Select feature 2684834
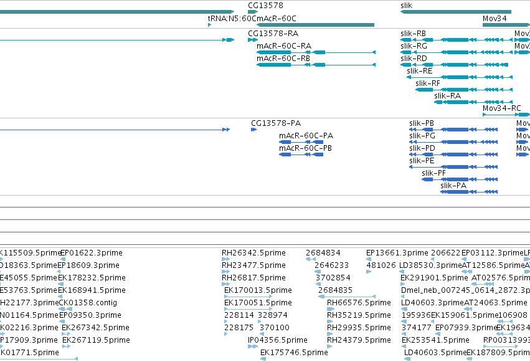530x362 pixels. (311, 259)
